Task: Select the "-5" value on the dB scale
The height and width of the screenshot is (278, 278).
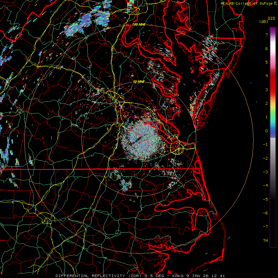Action: coord(265,200)
